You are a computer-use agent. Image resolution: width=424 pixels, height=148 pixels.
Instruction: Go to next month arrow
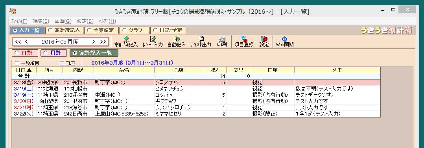[x=94, y=42]
